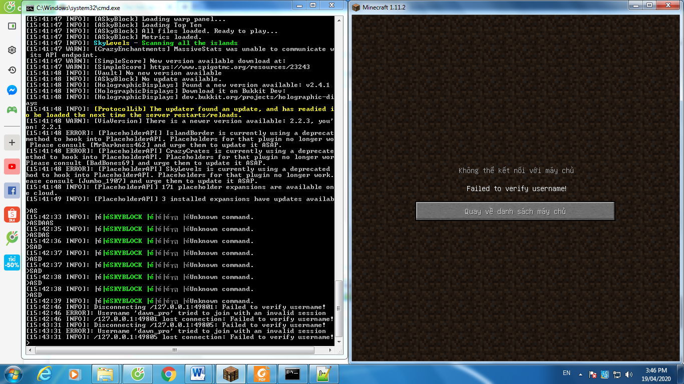The image size is (684, 384).
Task: Click the Minecraft window title bar icon
Action: tap(356, 7)
